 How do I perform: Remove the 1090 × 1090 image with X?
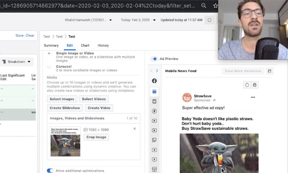click(135, 129)
